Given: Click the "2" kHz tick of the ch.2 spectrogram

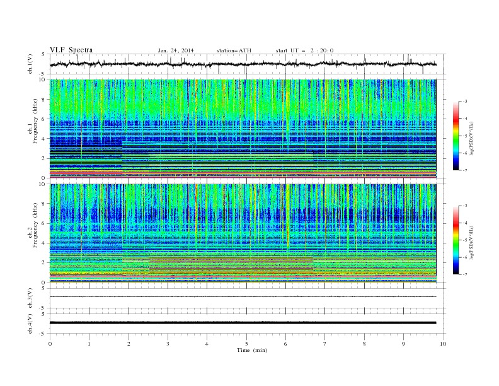Looking at the screenshot, I should 44,263.
